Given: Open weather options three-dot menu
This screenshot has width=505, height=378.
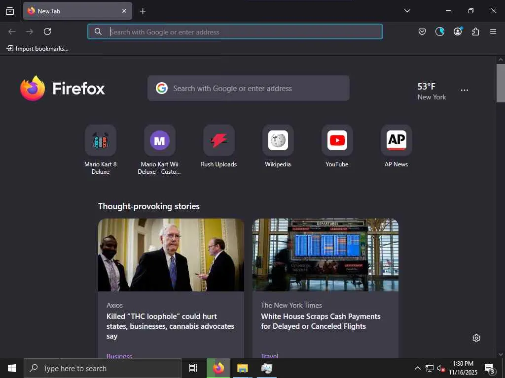Looking at the screenshot, I should (x=465, y=91).
